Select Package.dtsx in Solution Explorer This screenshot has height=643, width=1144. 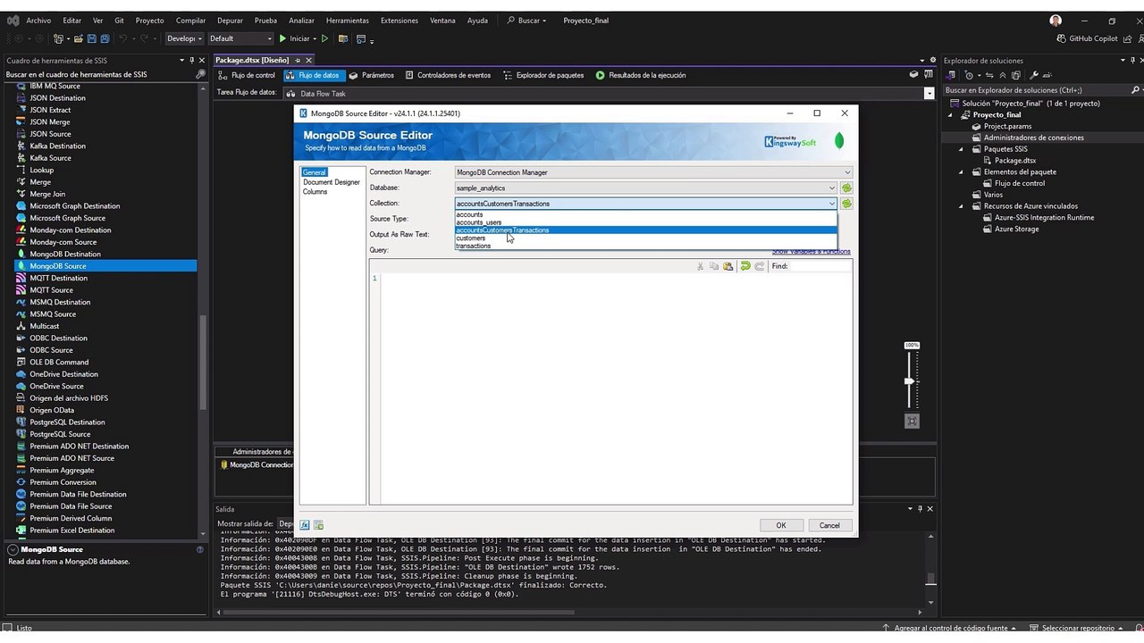click(x=1015, y=161)
